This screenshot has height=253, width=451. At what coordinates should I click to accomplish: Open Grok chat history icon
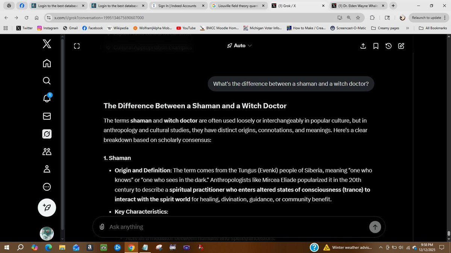click(389, 46)
